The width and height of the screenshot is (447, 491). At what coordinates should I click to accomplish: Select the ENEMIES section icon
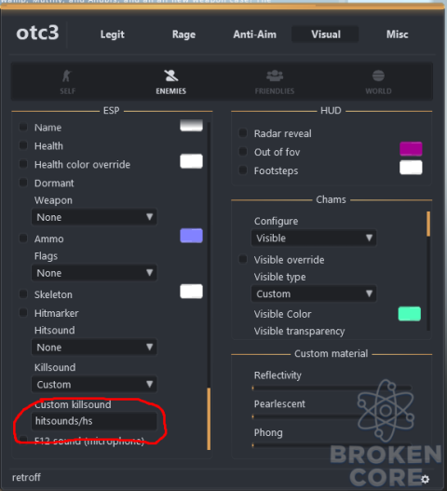[171, 75]
